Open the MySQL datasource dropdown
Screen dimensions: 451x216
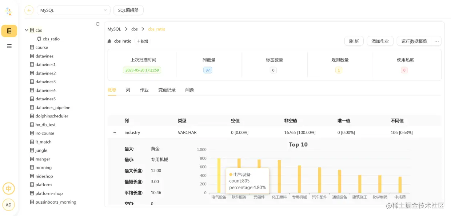pyautogui.click(x=73, y=10)
